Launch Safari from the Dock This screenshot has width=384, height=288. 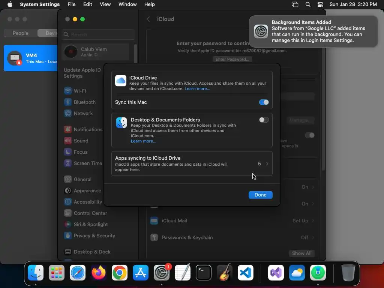(x=78, y=273)
